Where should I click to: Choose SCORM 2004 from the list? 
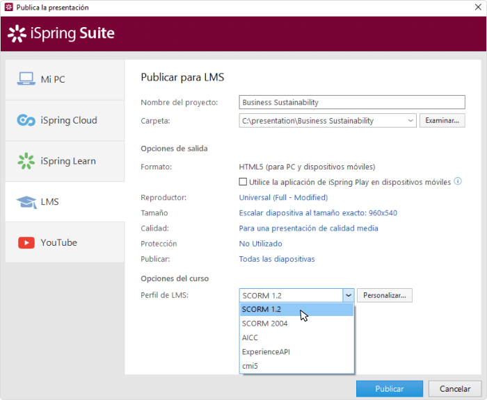(296, 324)
